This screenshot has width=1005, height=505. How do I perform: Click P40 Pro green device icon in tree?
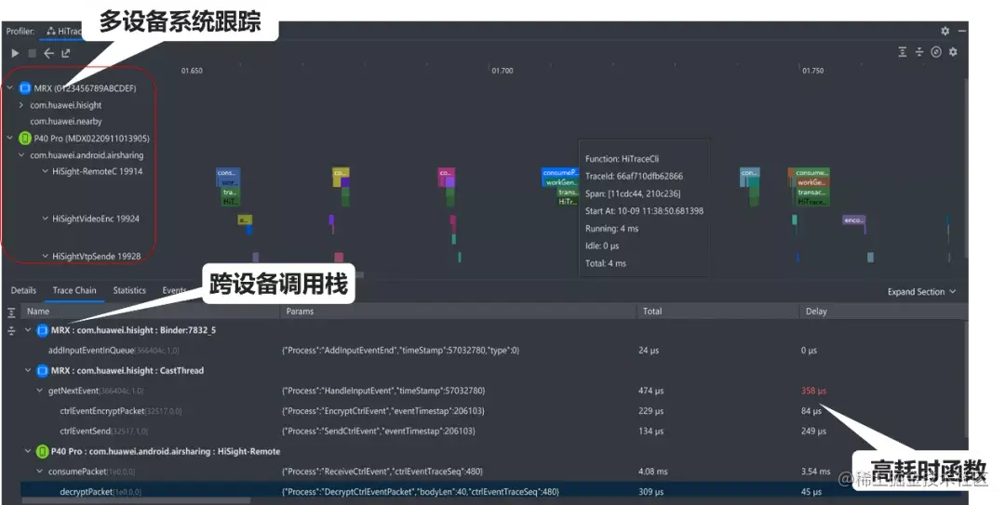click(x=25, y=138)
